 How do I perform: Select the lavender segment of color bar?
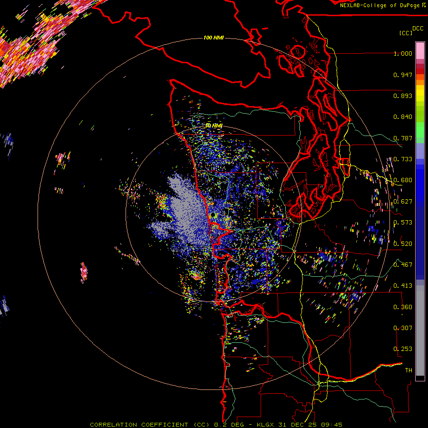click(x=420, y=151)
